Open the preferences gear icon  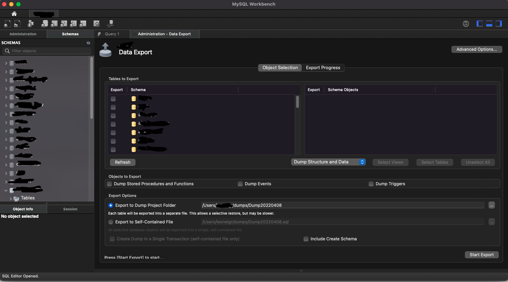point(466,24)
